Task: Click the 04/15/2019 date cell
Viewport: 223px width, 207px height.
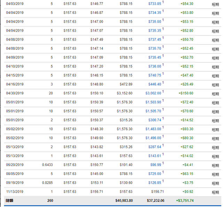Action: click(x=15, y=75)
